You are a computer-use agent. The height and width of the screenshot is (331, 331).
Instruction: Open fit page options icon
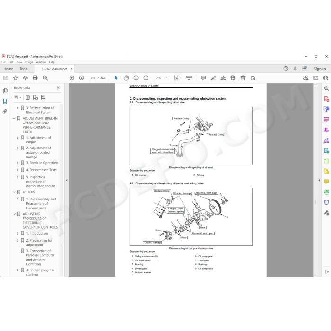click(x=177, y=78)
